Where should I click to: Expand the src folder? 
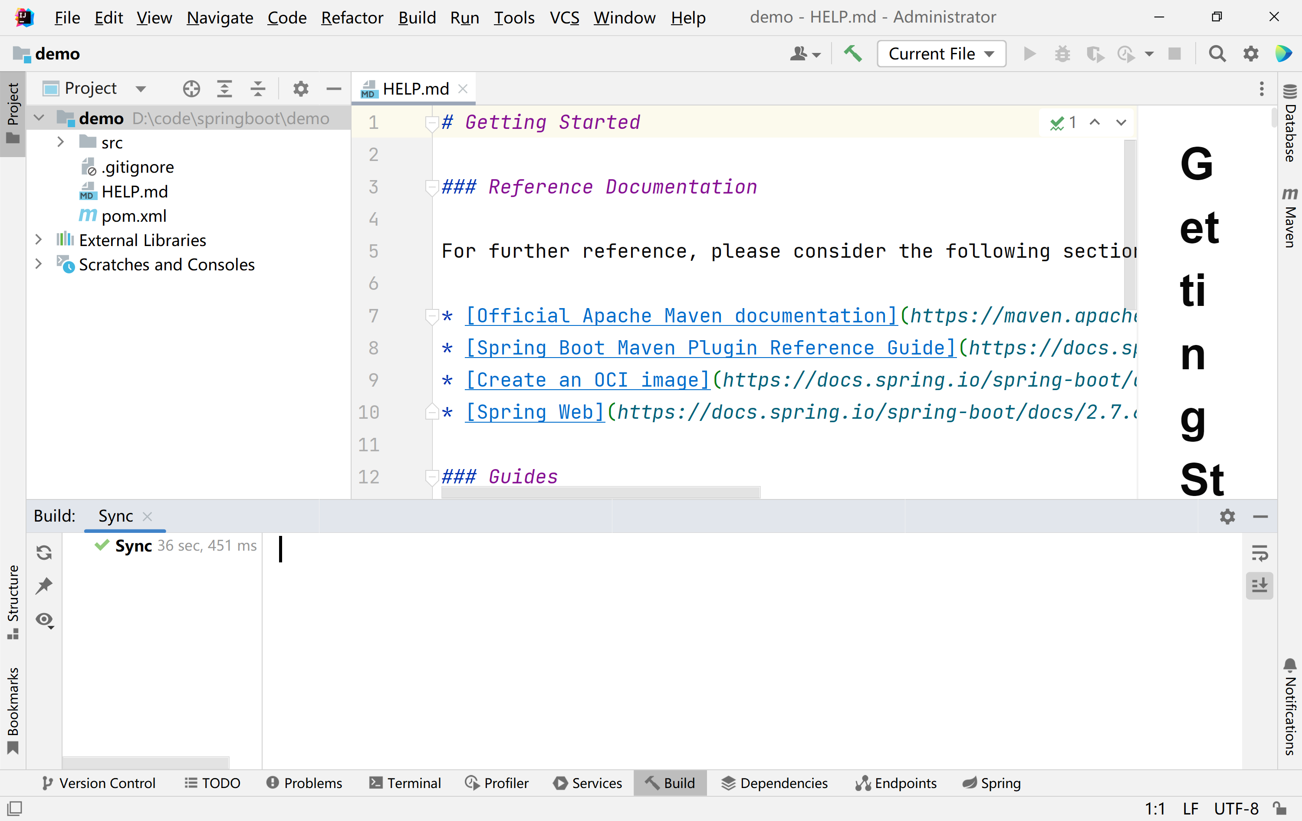61,143
